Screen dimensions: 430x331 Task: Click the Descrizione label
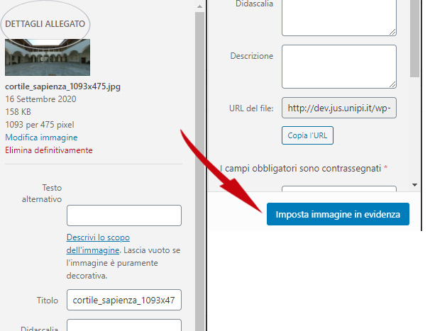click(252, 56)
